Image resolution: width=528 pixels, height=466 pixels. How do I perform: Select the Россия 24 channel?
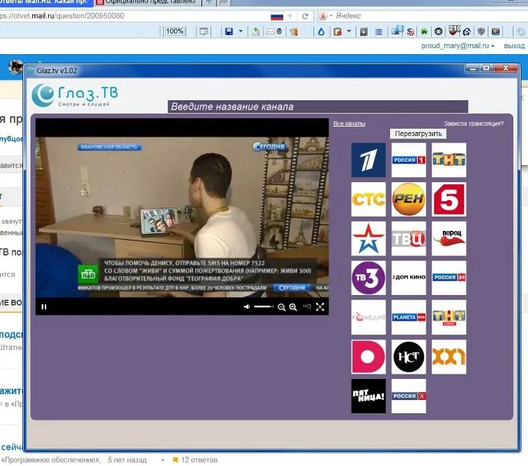[x=449, y=278]
